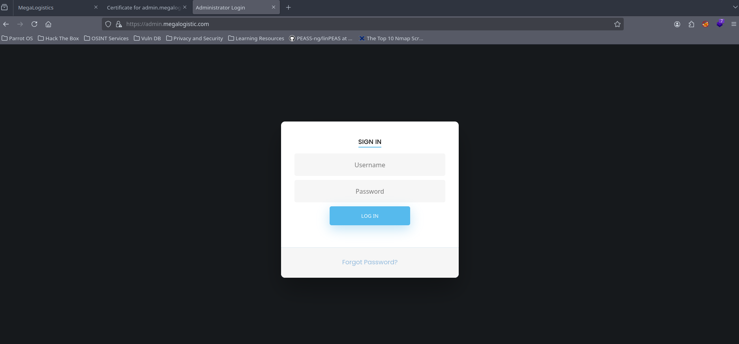The width and height of the screenshot is (739, 344).
Task: Click the browser back arrow
Action: [6, 24]
